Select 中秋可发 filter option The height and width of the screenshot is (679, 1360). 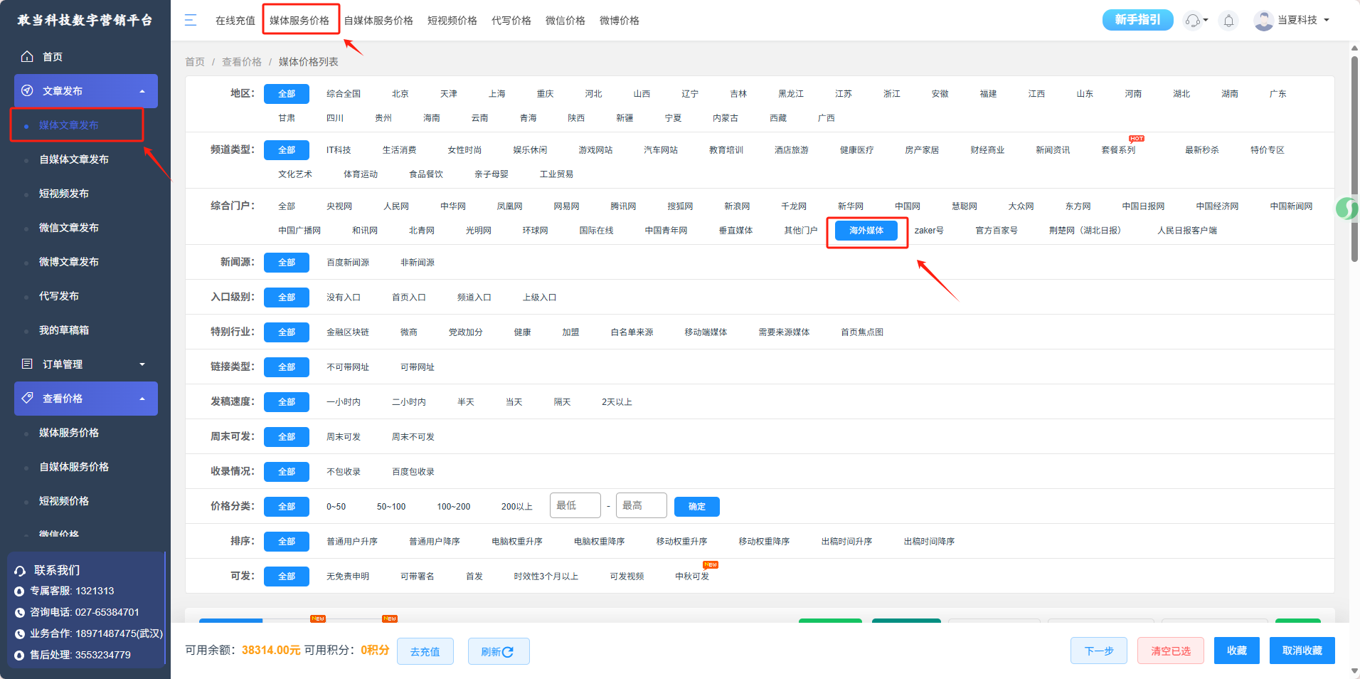pos(692,577)
